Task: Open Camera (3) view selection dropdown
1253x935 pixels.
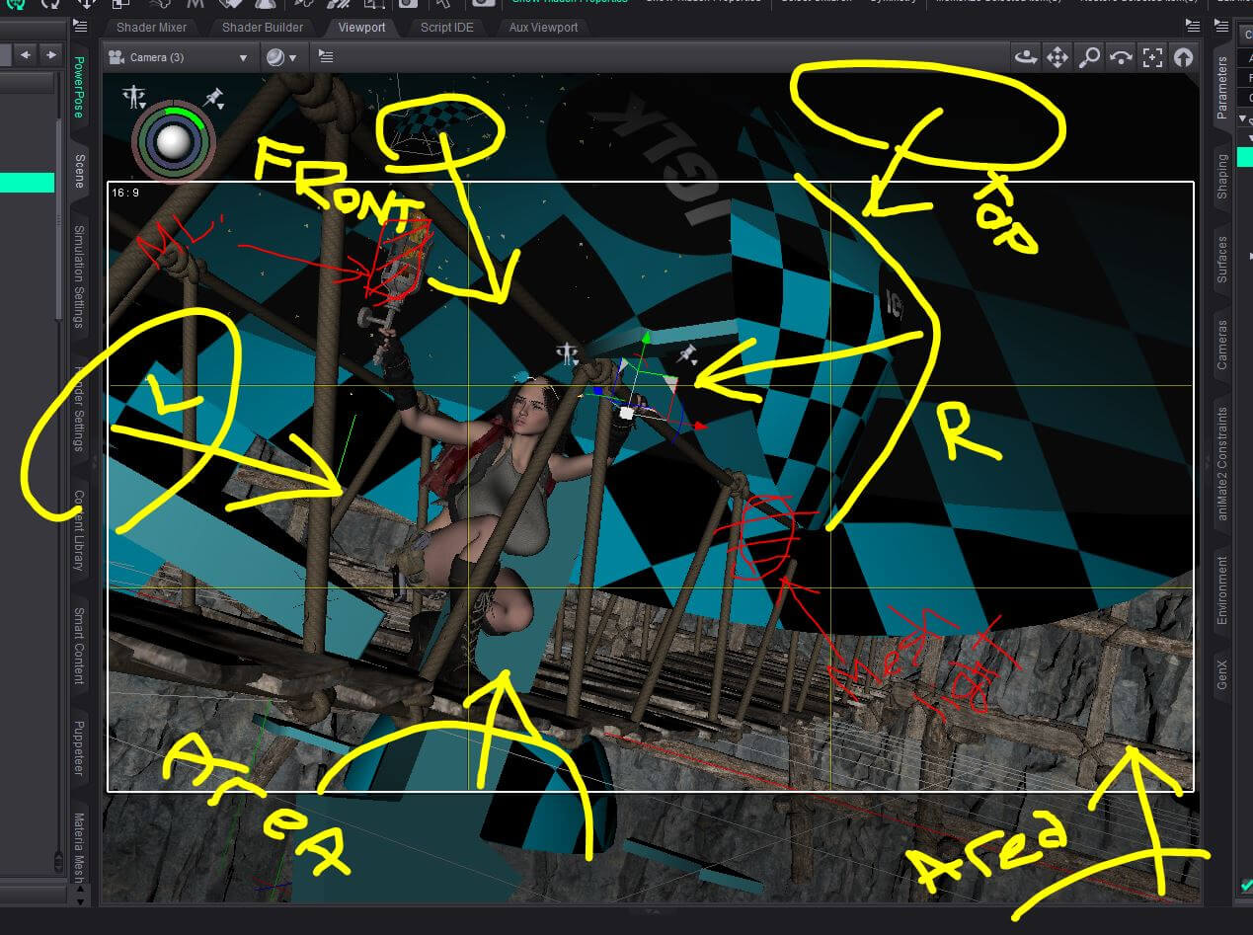Action: [x=179, y=57]
